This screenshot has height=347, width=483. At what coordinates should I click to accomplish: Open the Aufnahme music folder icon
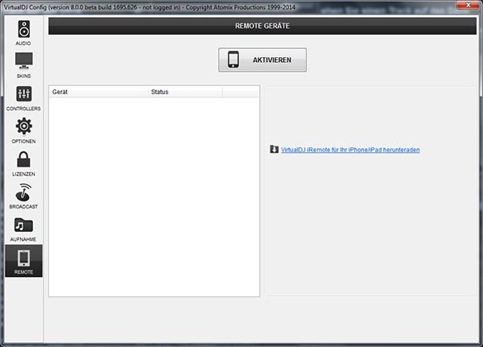tap(23, 225)
